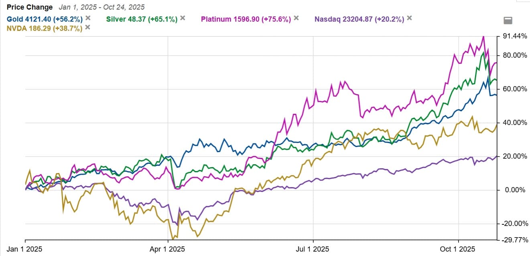Click the gray minimize icon above the chart
This screenshot has height=256, width=530.
click(x=508, y=21)
